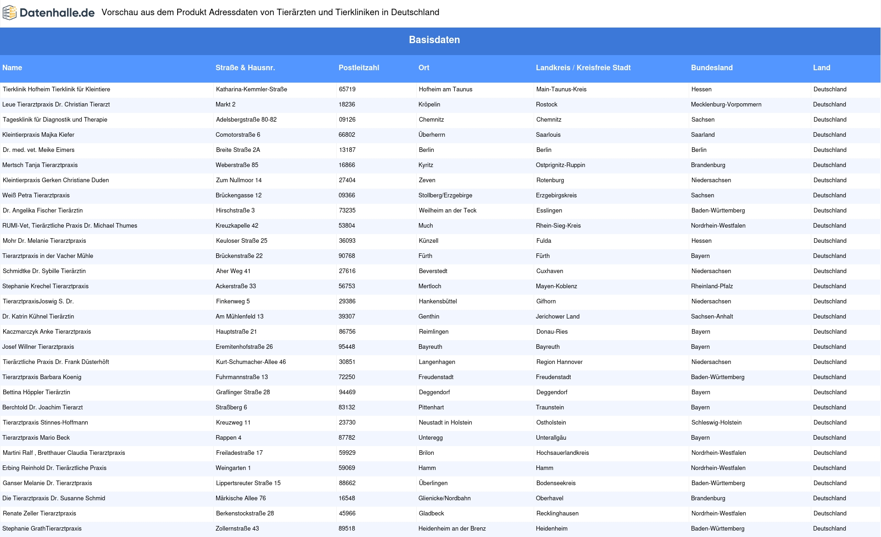This screenshot has width=881, height=537.
Task: Select Tierarztpraxis Mario Beck
Action: 36,438
